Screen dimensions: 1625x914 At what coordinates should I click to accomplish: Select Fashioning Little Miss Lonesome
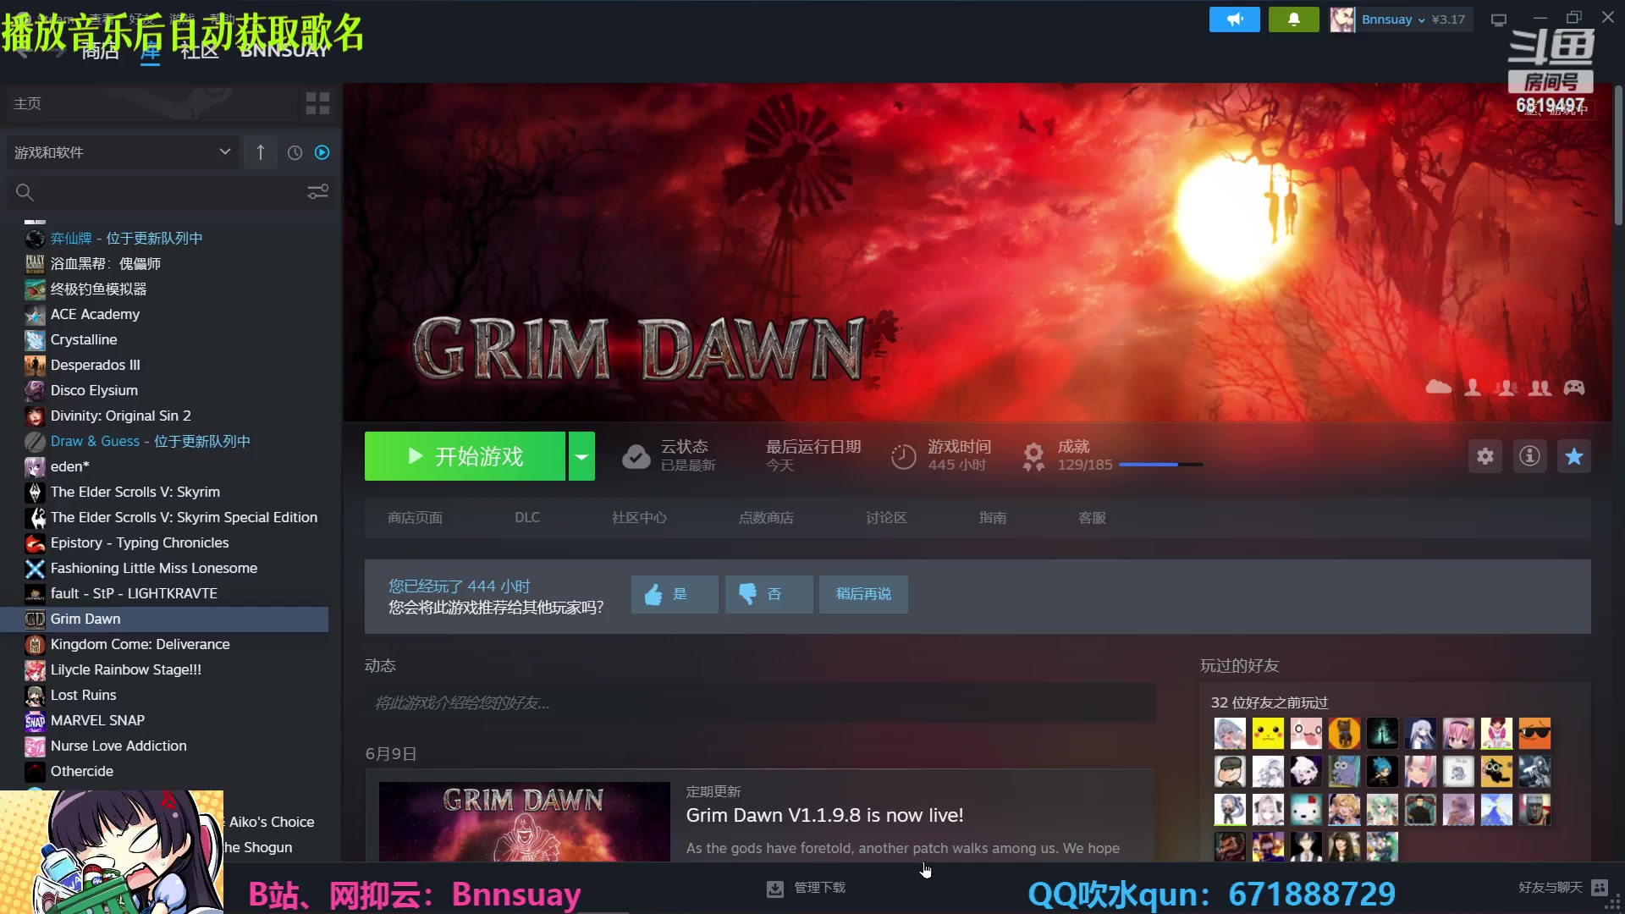(x=153, y=568)
